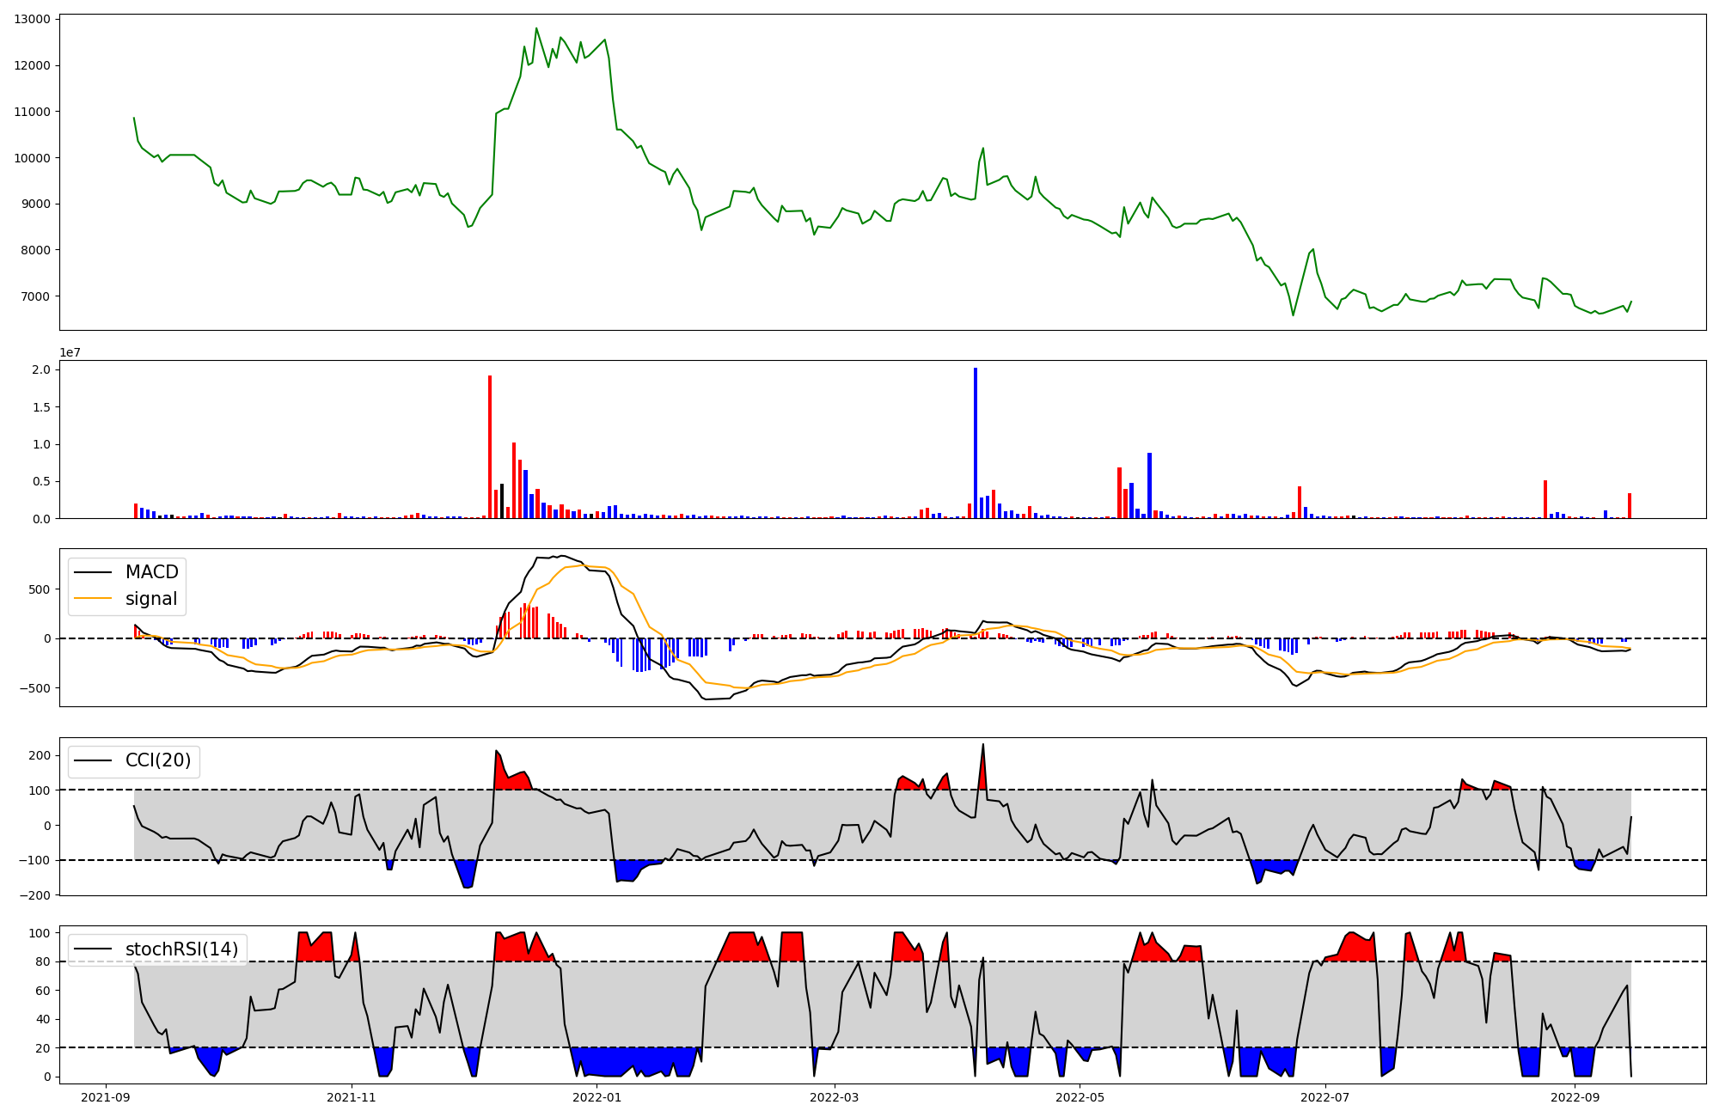The image size is (1719, 1117).
Task: Click the tallest red volume bar
Action: pos(490,447)
